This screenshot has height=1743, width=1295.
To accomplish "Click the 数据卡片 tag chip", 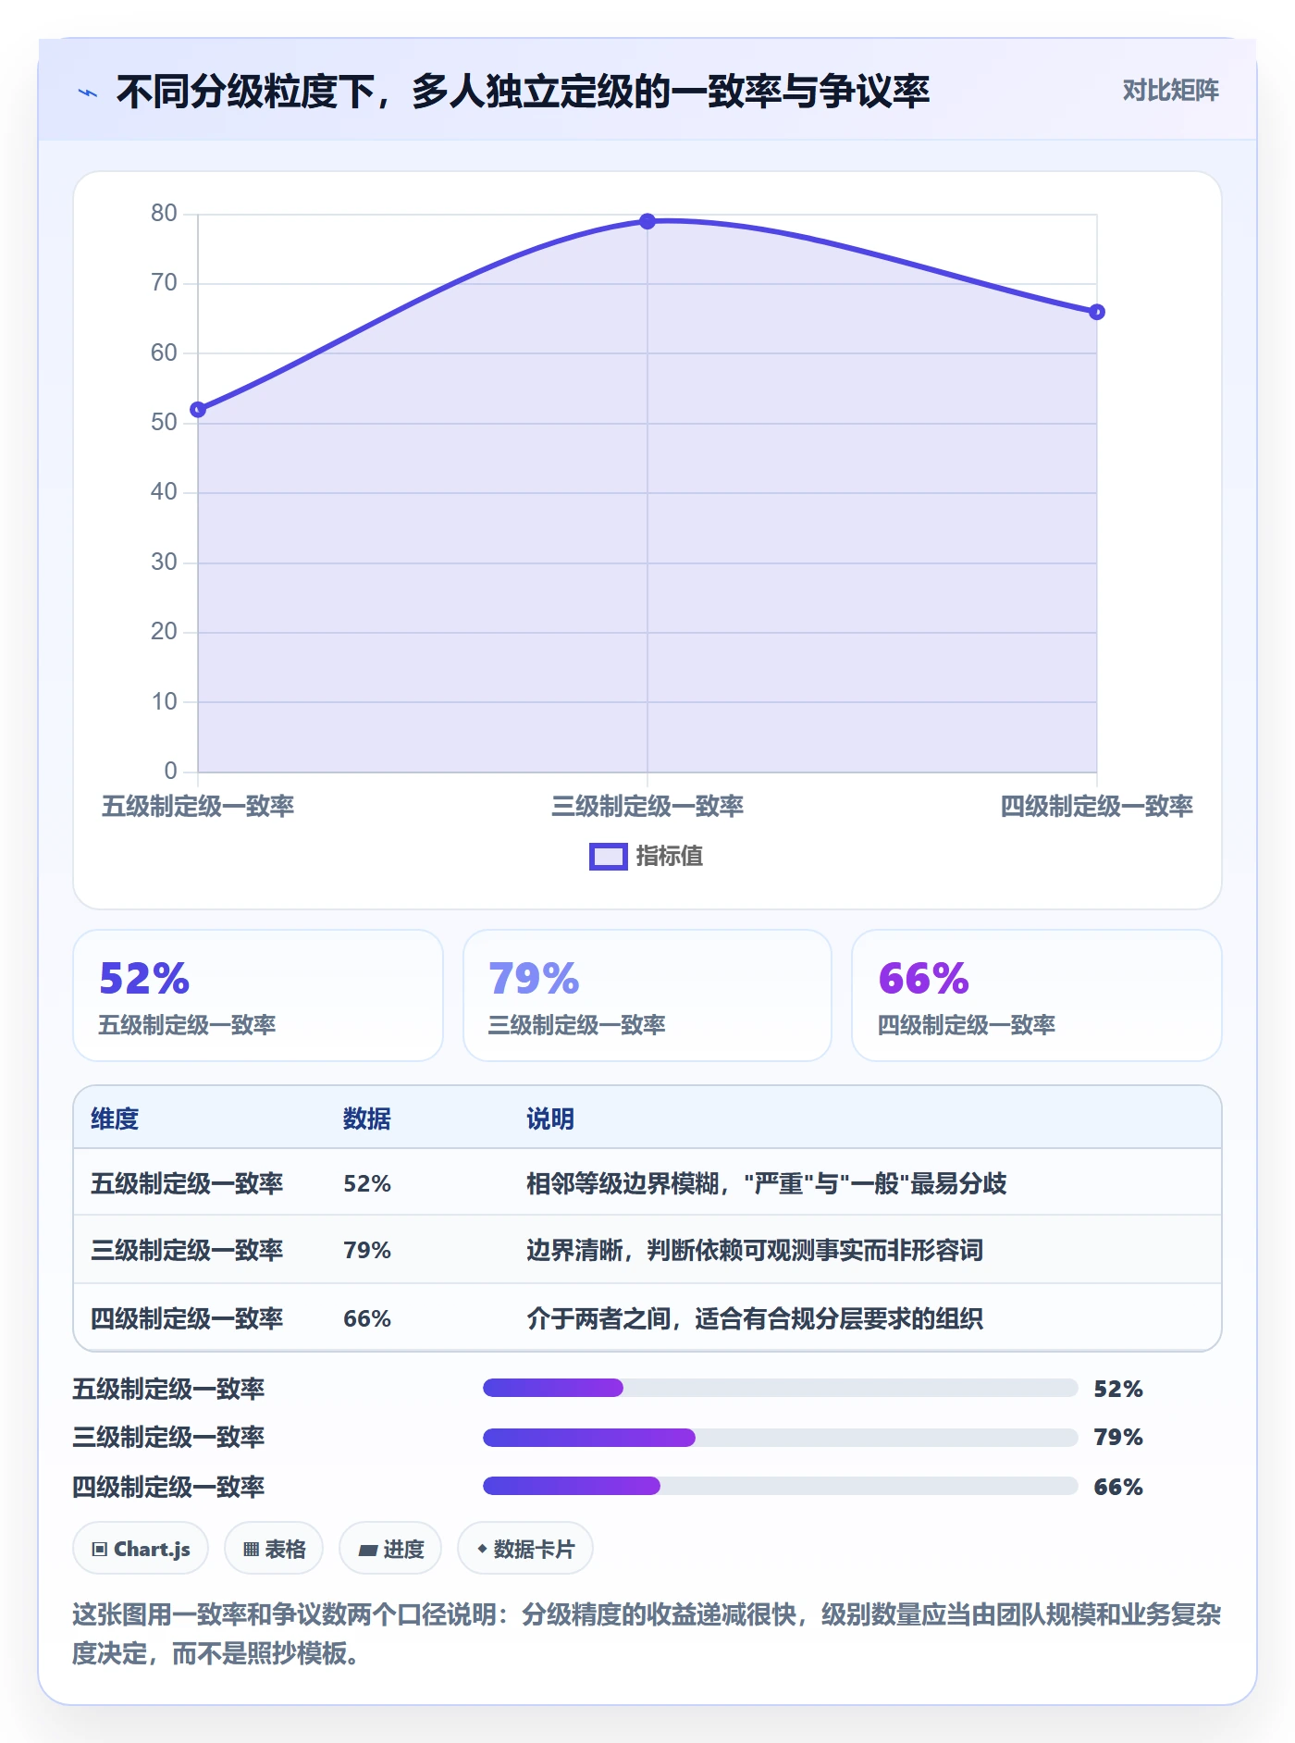I will pyautogui.click(x=525, y=1548).
